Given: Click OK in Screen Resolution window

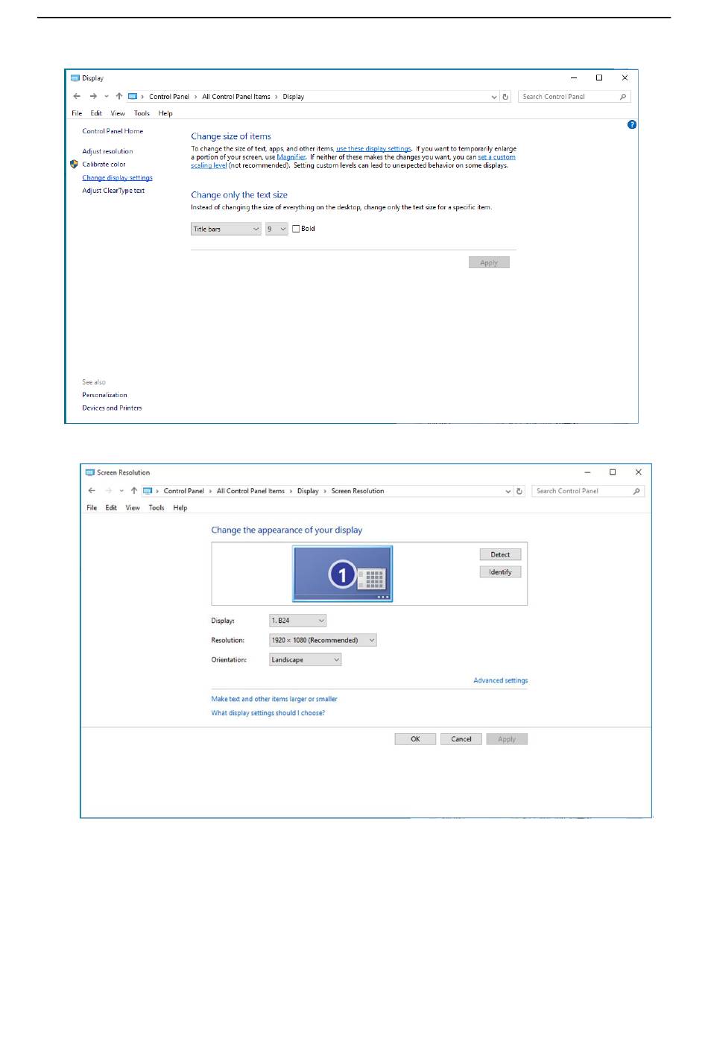Looking at the screenshot, I should click(415, 739).
